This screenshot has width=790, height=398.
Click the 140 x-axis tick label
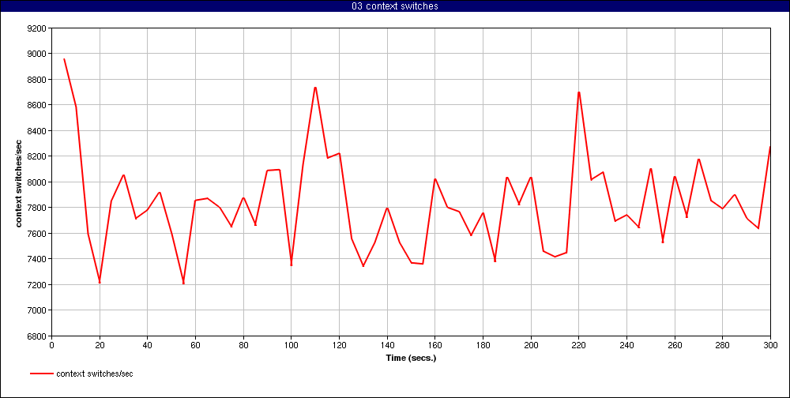pos(387,346)
